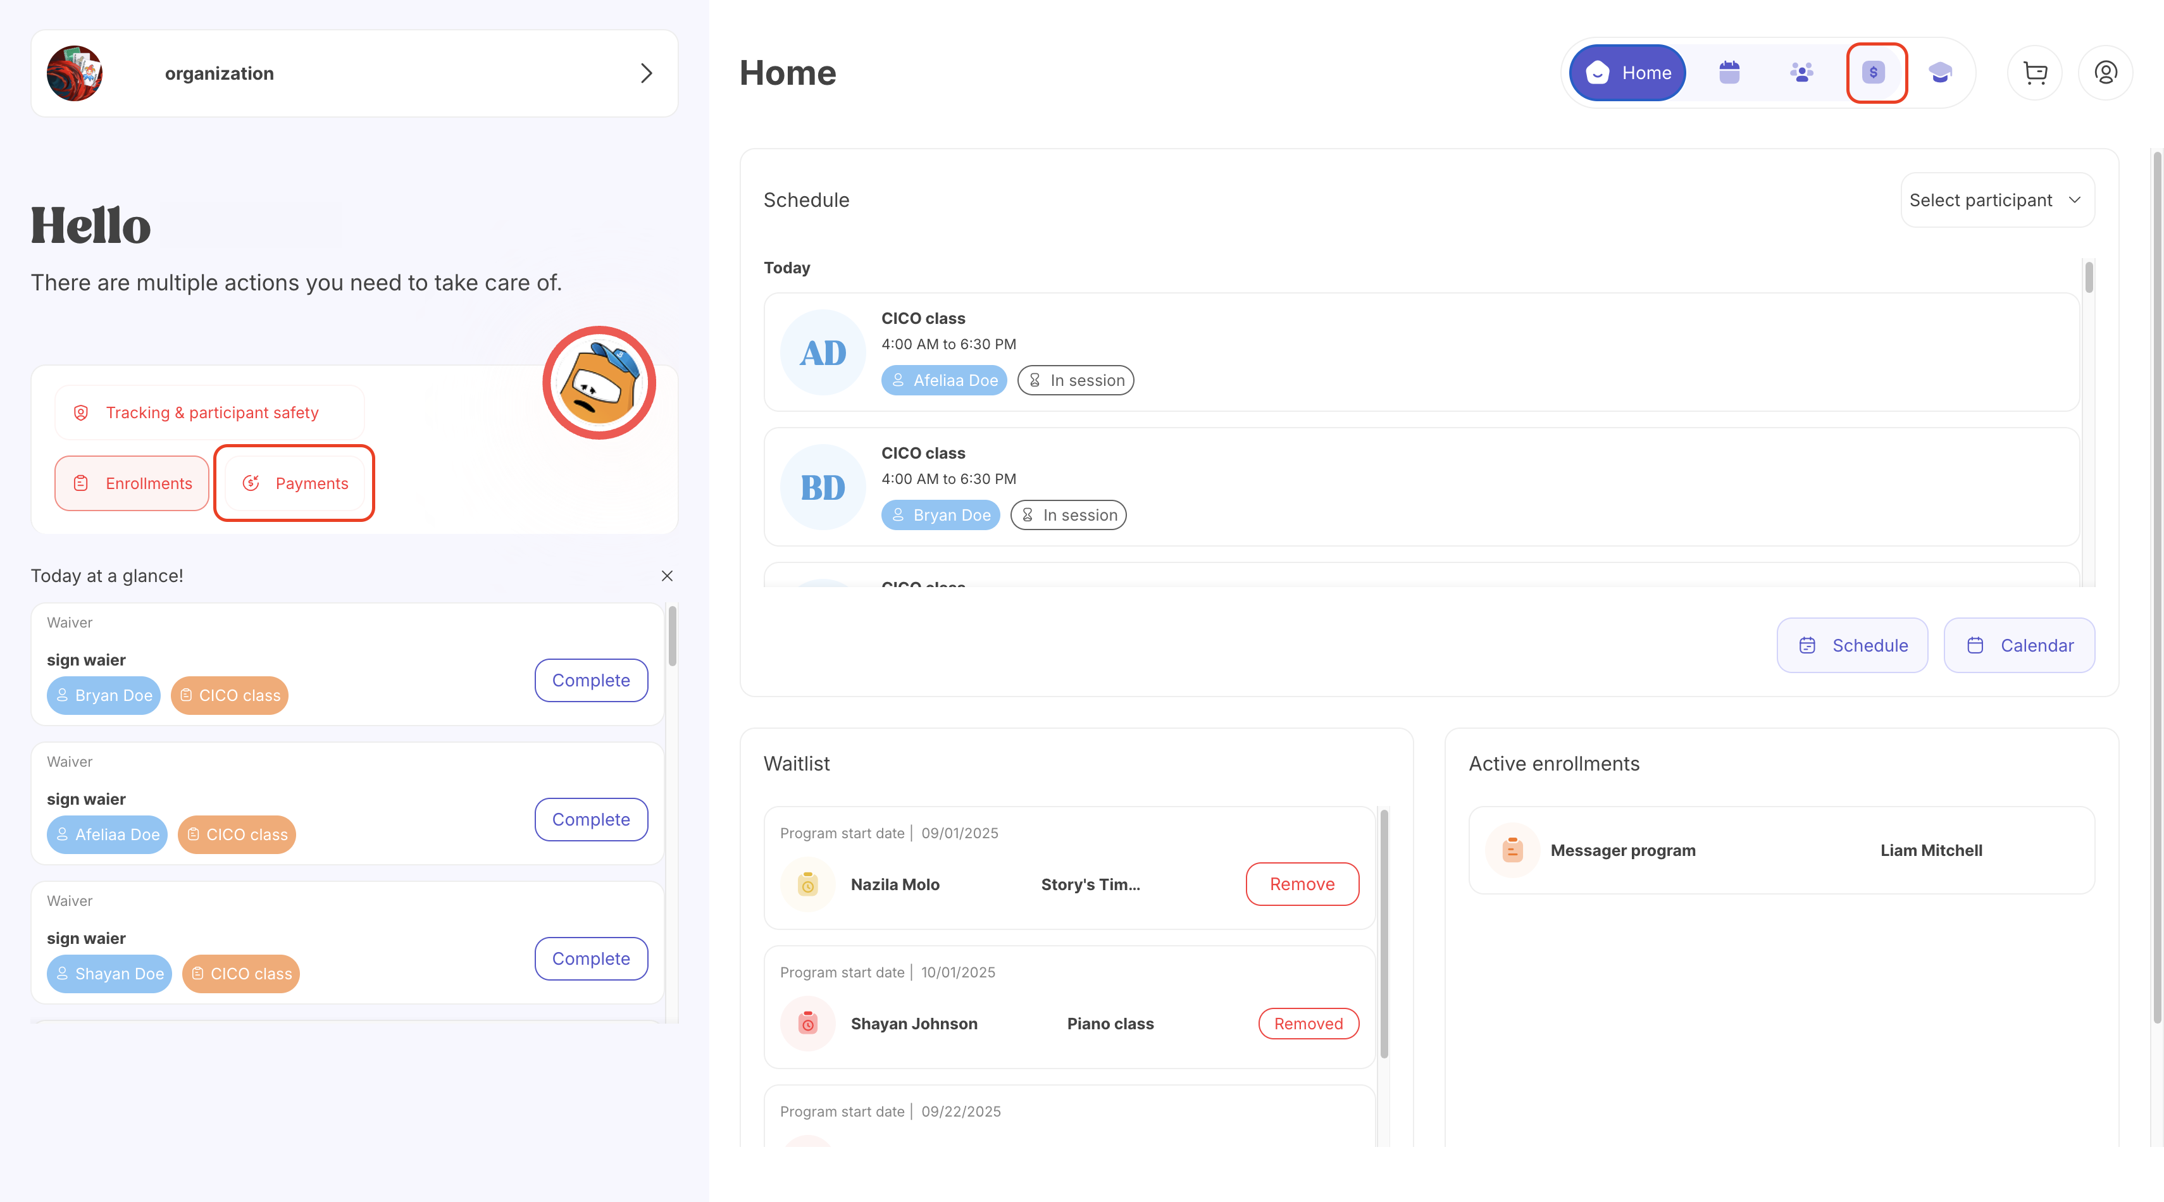
Task: Open the Payments action button
Action: click(295, 483)
